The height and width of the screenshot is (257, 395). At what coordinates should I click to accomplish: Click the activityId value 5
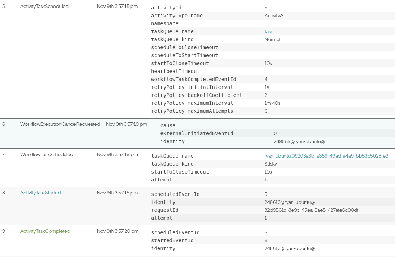pyautogui.click(x=266, y=8)
